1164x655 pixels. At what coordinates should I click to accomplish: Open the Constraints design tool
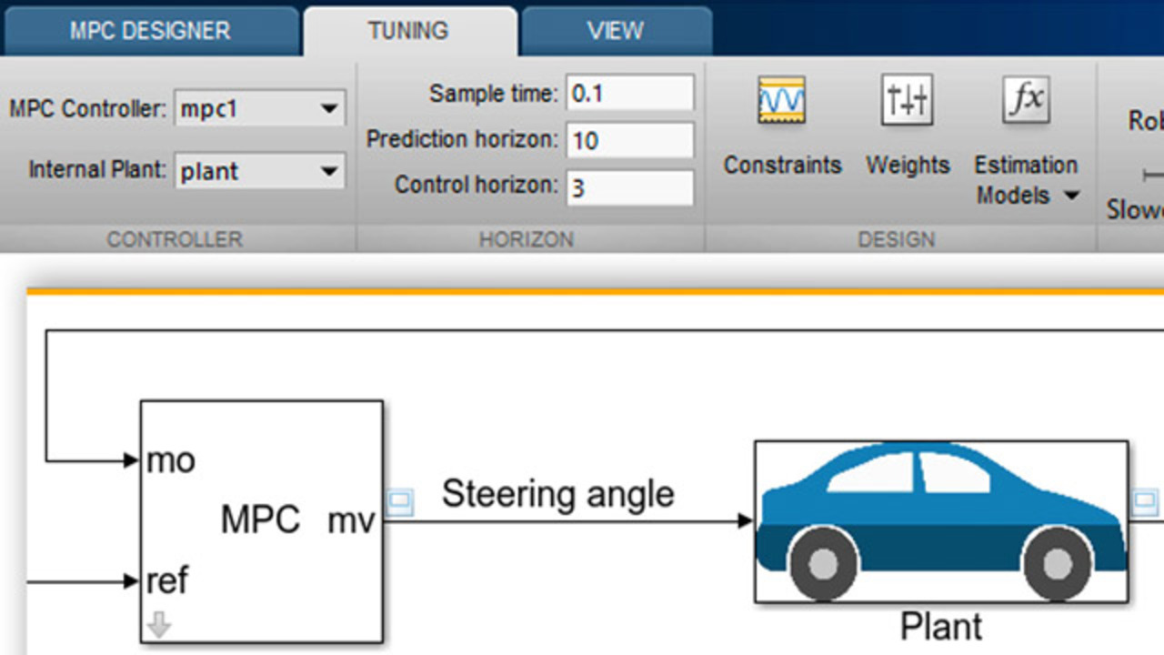click(781, 102)
